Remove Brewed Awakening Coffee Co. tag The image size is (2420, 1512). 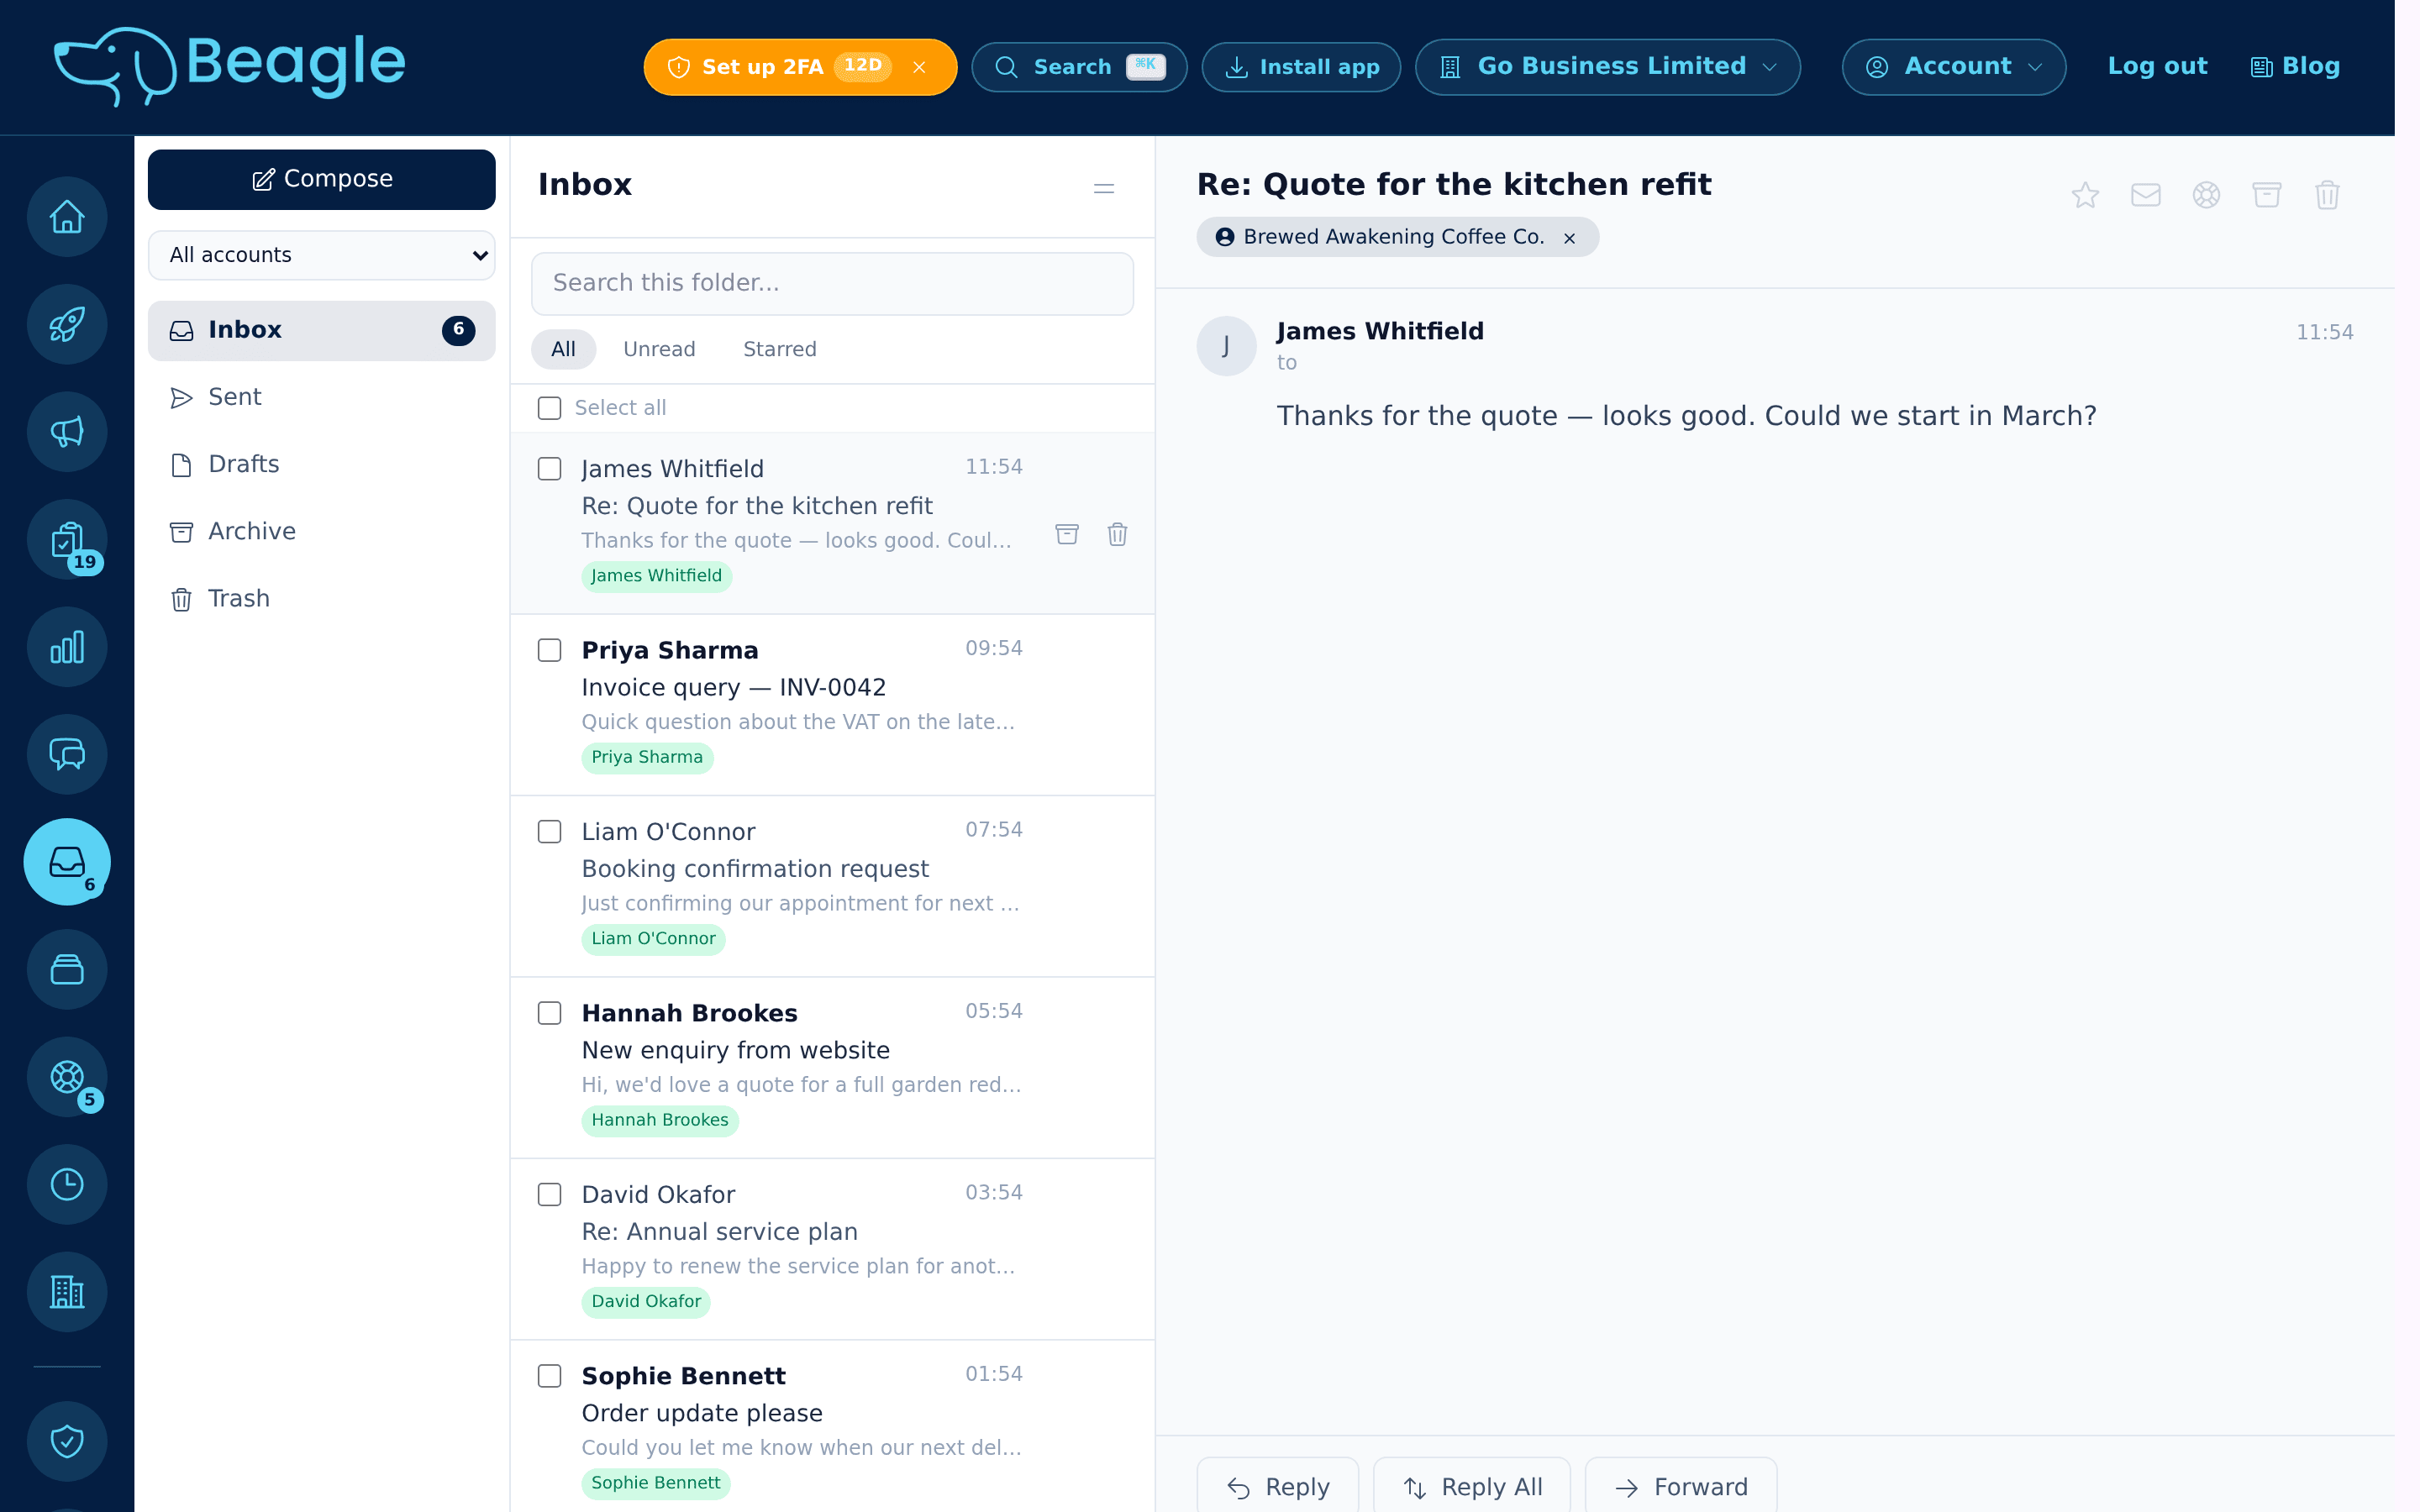[x=1569, y=238]
